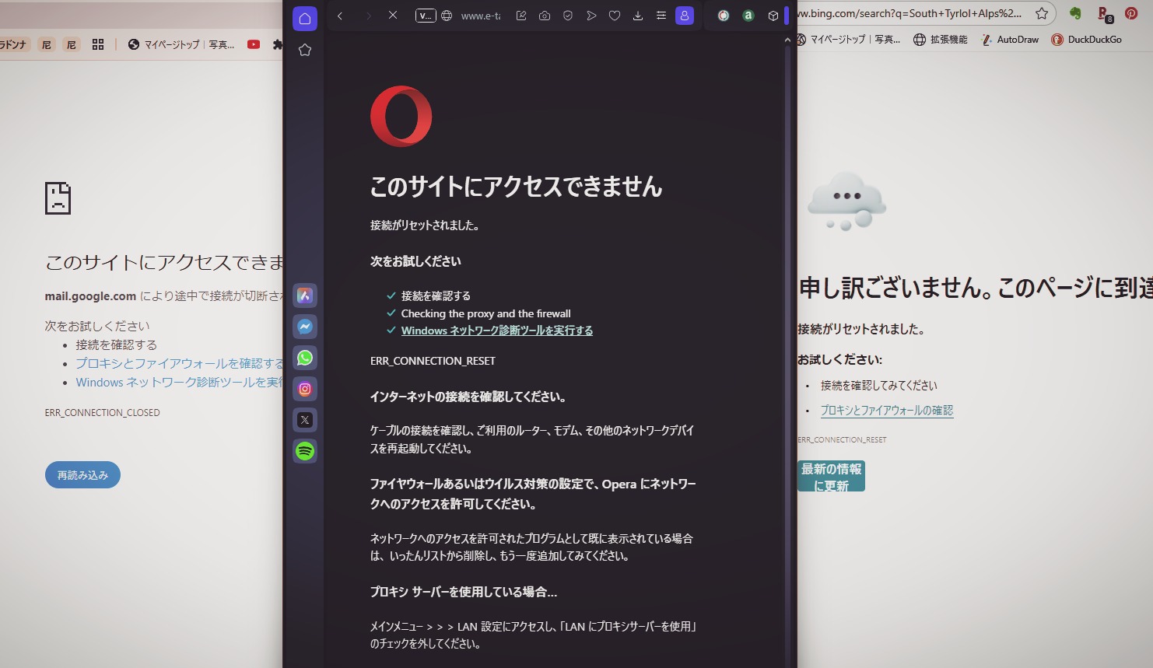Click the red-green circular extension icon in Opera
This screenshot has width=1153, height=668.
724,16
